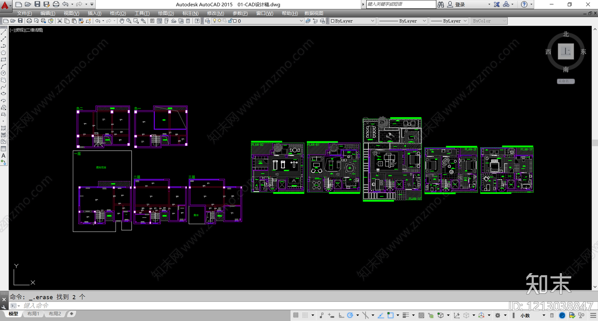The width and height of the screenshot is (598, 321).
Task: Click the Plot print icon in toolbar
Action: coord(29,21)
